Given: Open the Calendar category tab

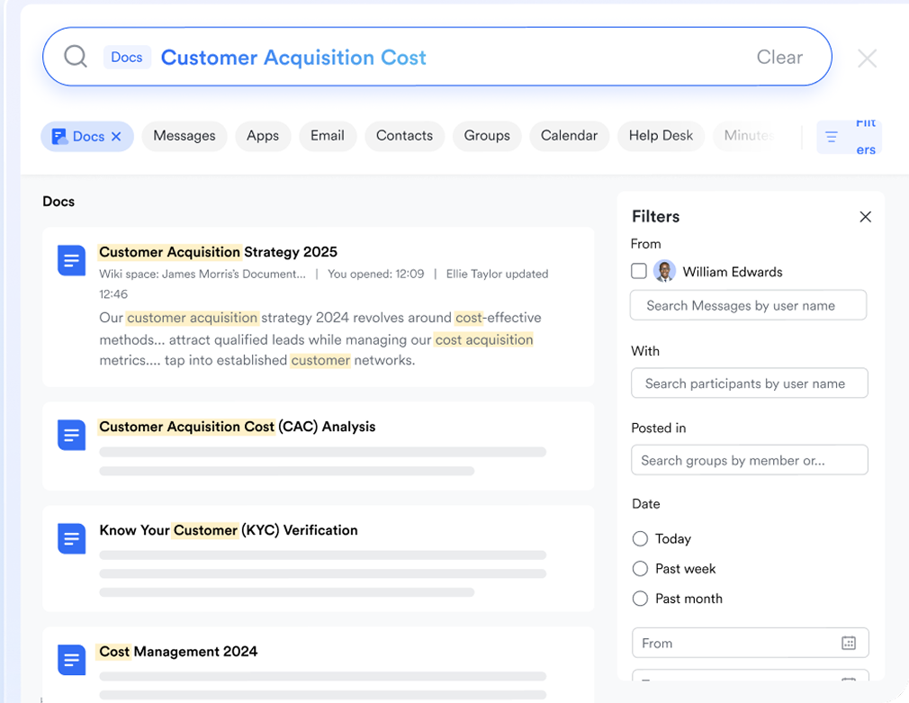Looking at the screenshot, I should [569, 136].
